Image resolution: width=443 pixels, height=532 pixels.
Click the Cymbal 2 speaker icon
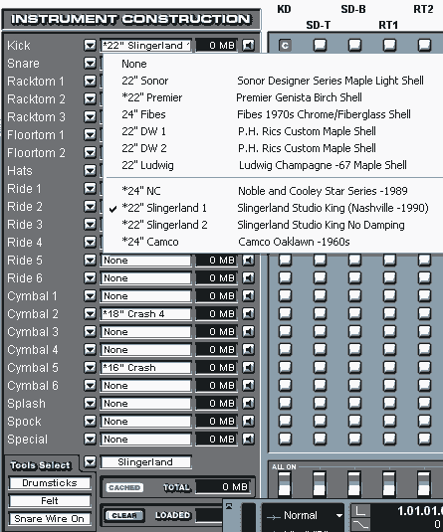[248, 314]
